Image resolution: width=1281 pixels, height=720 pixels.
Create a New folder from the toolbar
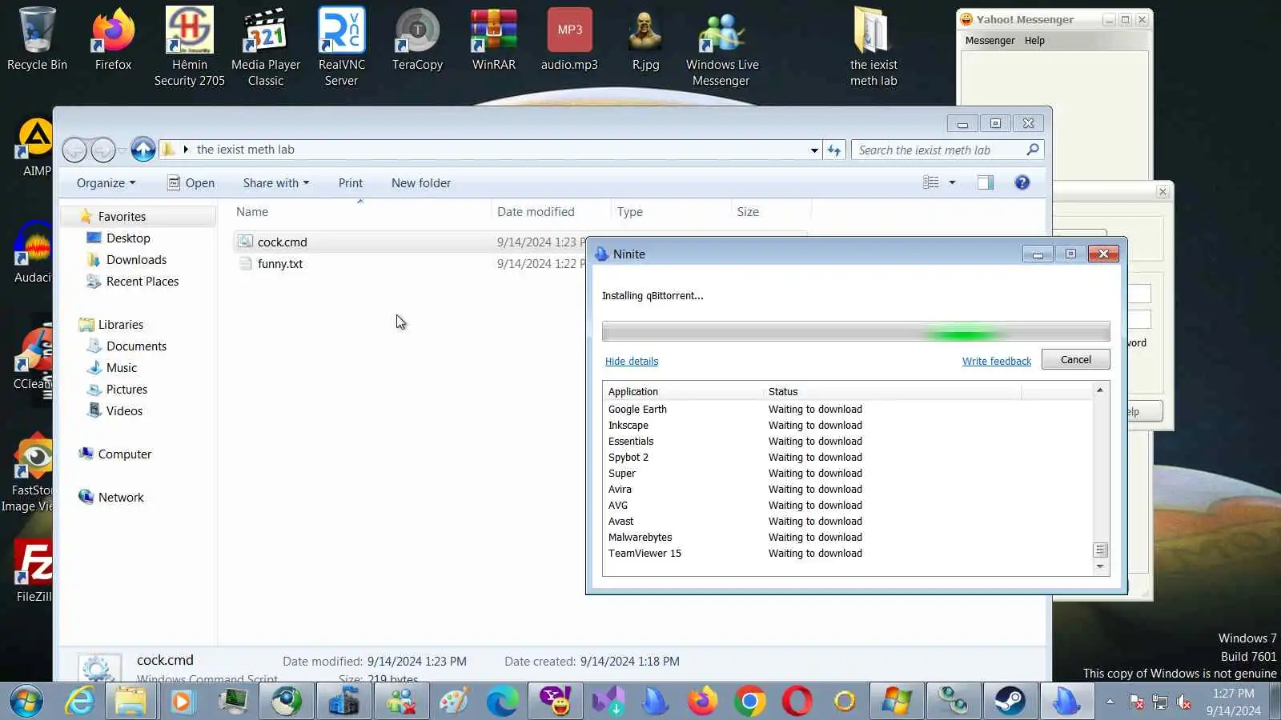(x=421, y=182)
